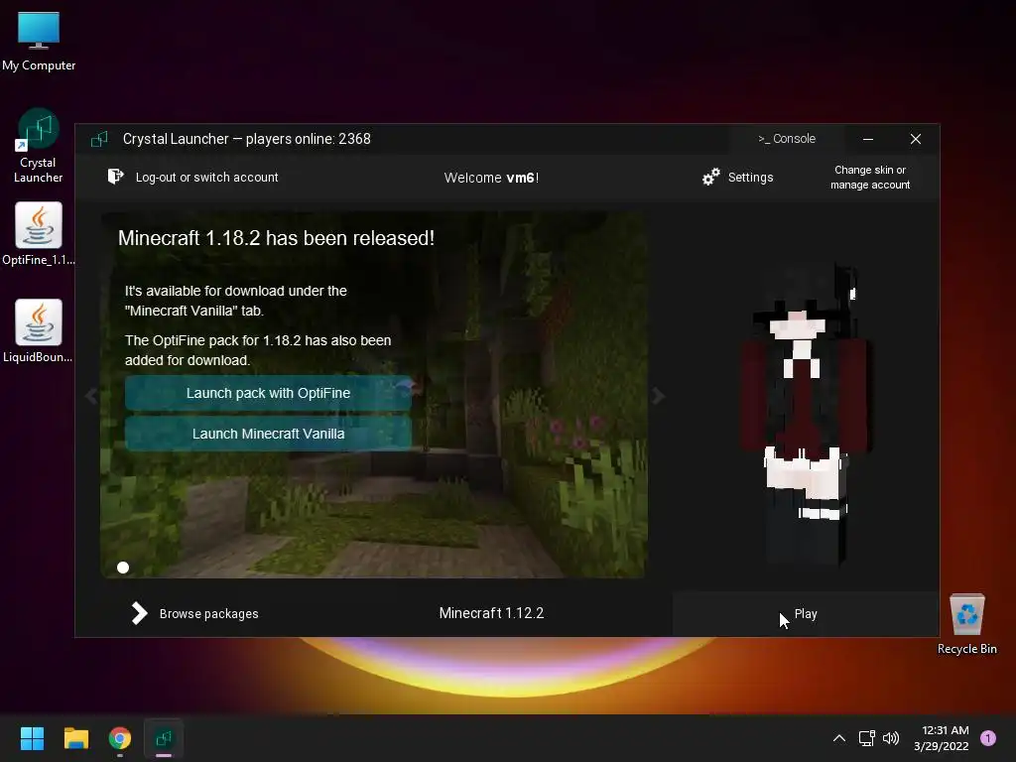1016x762 pixels.
Task: Click the Minecraft 1.18.2 release headline
Action: 276,238
